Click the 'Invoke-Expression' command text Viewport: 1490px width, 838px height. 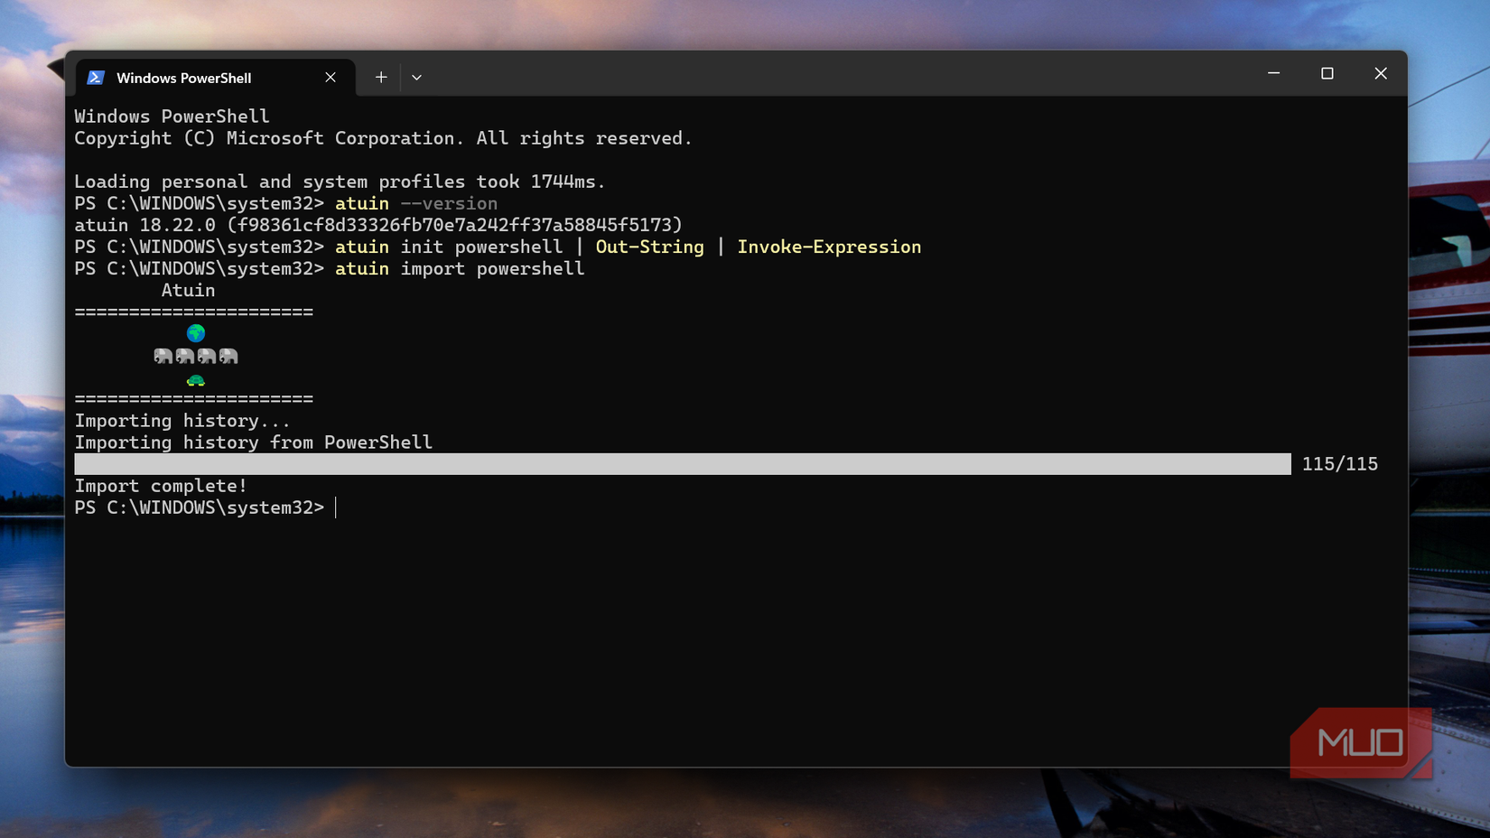point(829,247)
